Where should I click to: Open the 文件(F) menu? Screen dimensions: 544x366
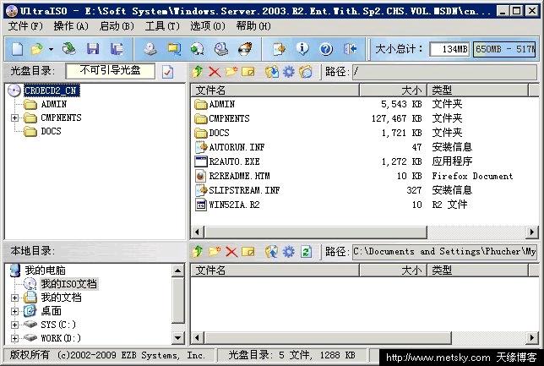click(x=25, y=26)
